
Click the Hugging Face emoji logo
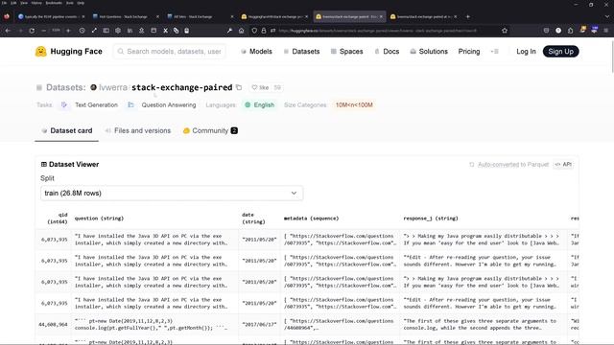tap(40, 51)
